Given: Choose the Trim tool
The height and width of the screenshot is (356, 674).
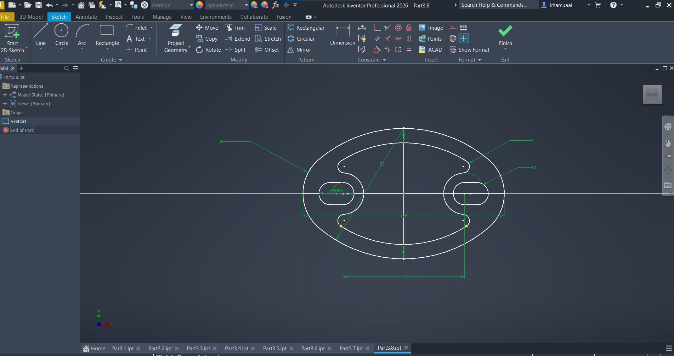Looking at the screenshot, I should point(235,28).
